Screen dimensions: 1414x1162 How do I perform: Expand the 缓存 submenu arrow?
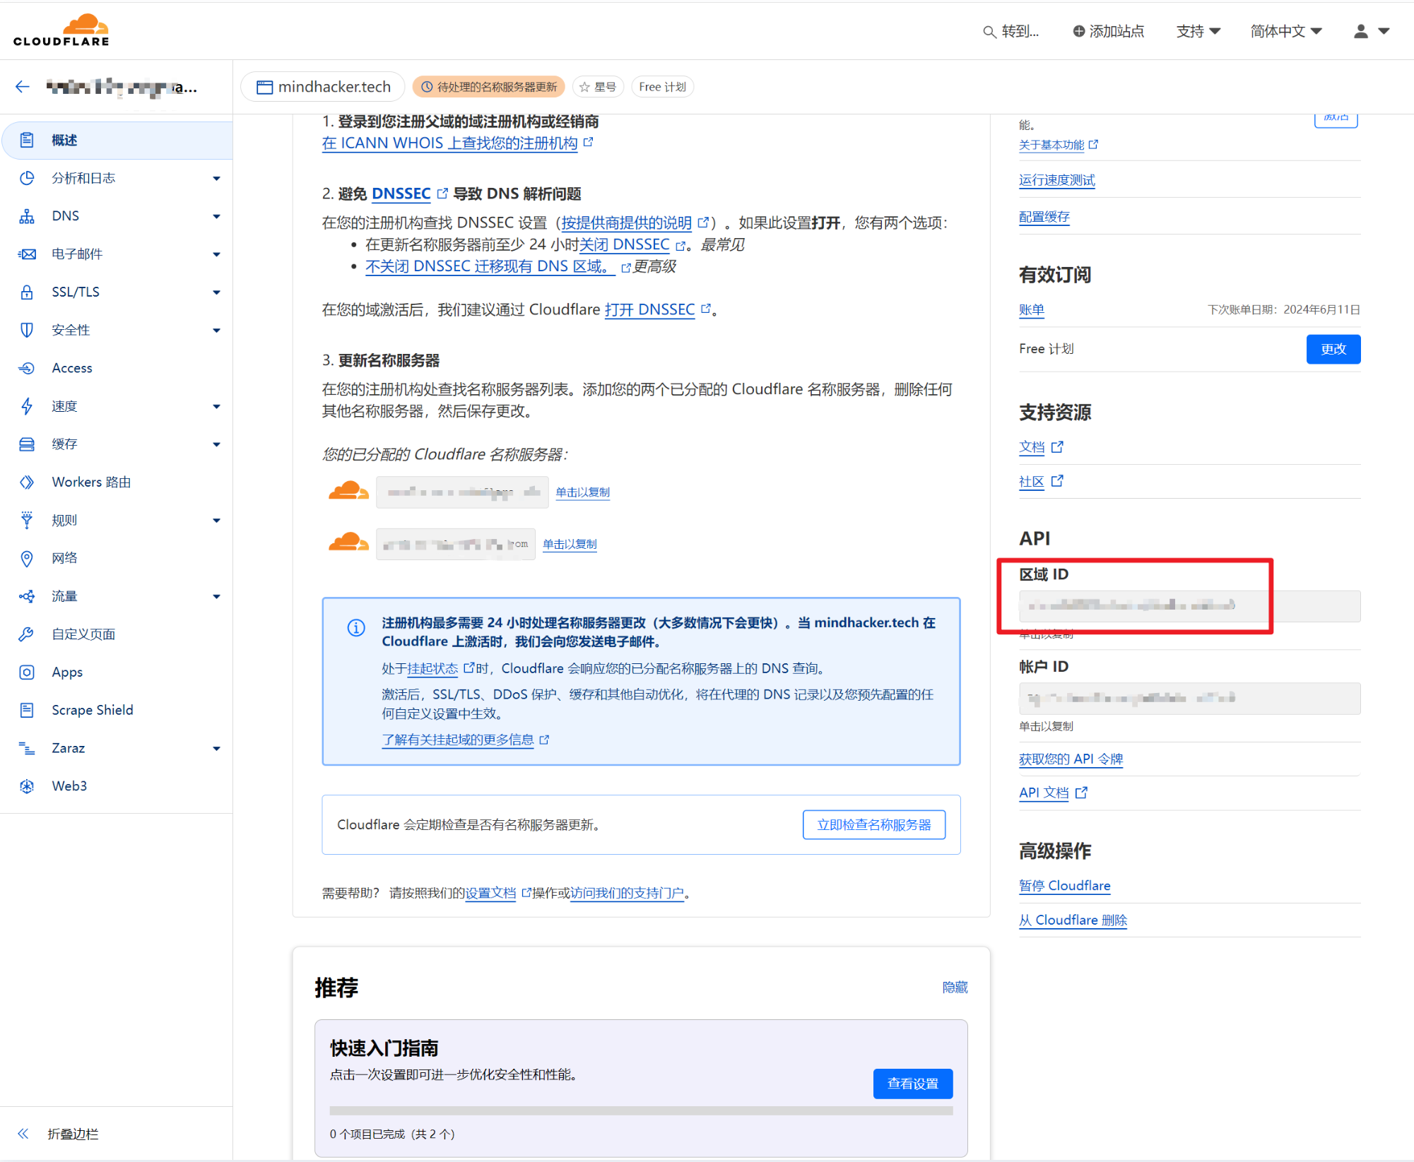pos(216,444)
